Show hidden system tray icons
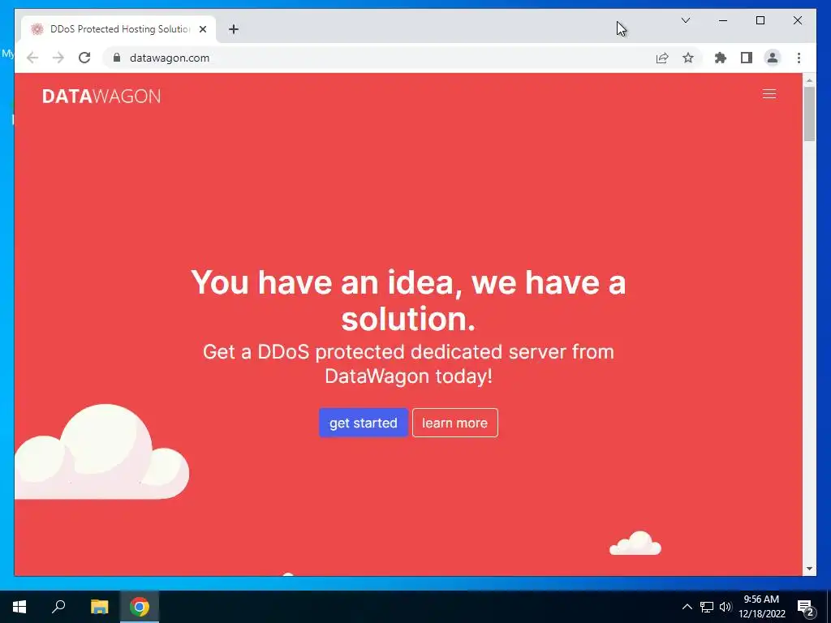This screenshot has height=623, width=831. [687, 607]
